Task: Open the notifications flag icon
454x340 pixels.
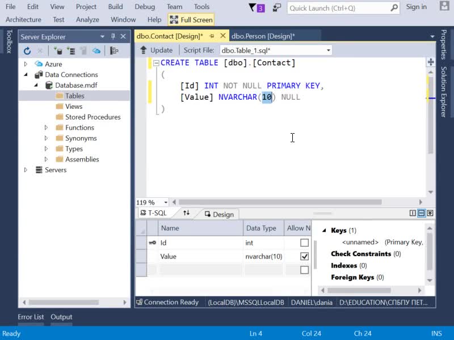Action: [x=257, y=8]
